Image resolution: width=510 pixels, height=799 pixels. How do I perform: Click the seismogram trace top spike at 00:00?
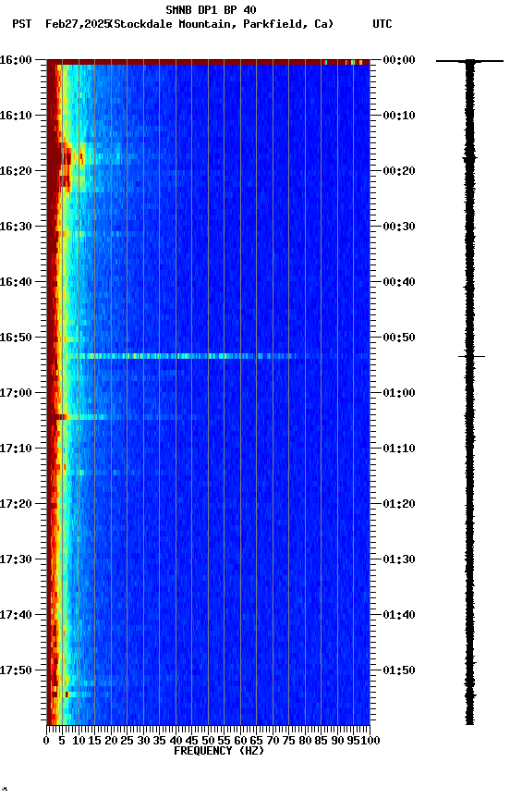(x=469, y=61)
